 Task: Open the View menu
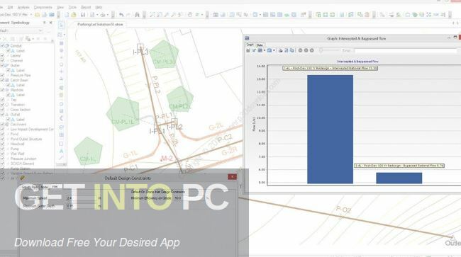60,7
